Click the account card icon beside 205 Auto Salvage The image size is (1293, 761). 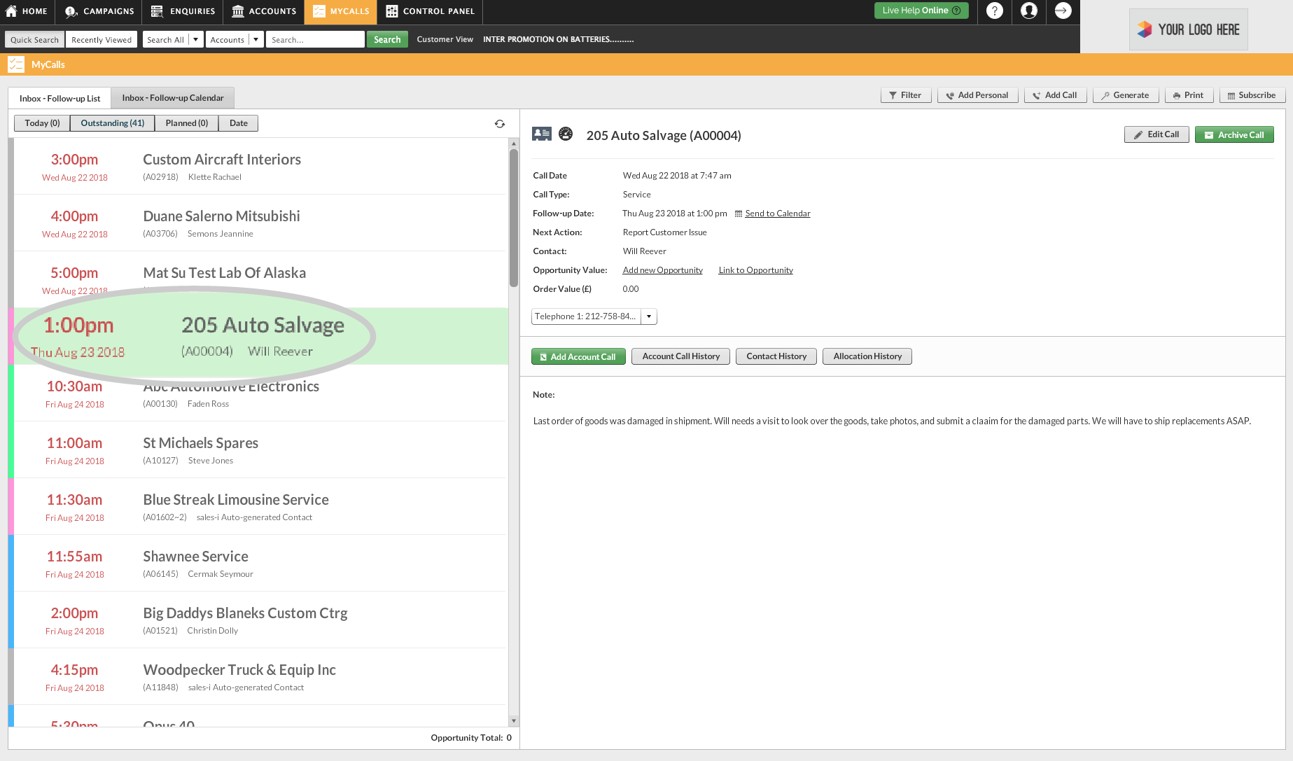point(542,134)
